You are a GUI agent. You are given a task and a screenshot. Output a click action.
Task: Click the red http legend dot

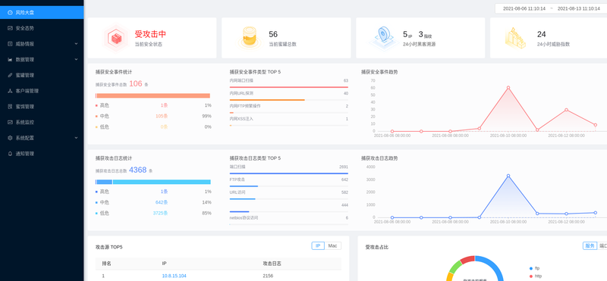tap(530, 276)
